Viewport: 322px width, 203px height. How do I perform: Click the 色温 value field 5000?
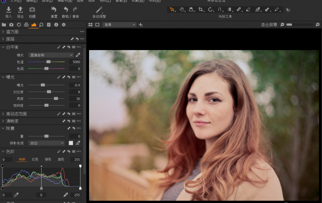coord(75,62)
